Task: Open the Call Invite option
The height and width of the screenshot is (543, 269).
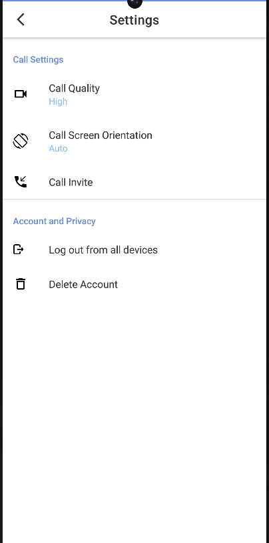Action: [x=134, y=182]
